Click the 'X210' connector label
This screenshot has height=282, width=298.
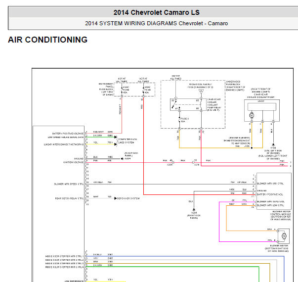[x=196, y=165]
